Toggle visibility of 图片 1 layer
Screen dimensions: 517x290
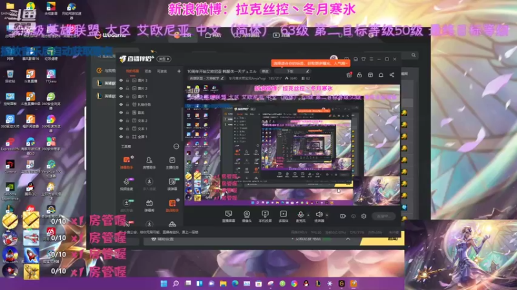(x=121, y=96)
